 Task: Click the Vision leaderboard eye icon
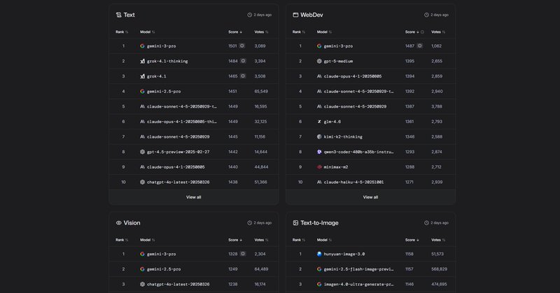[x=118, y=222]
